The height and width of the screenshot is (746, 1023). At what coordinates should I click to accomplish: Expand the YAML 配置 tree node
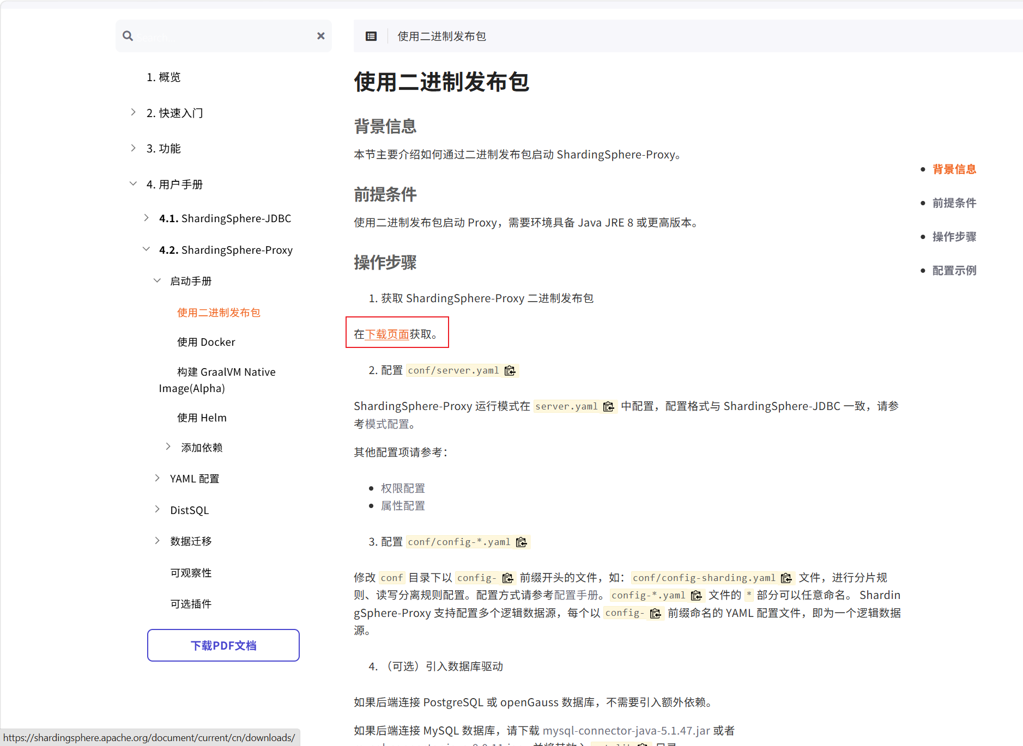tap(158, 478)
